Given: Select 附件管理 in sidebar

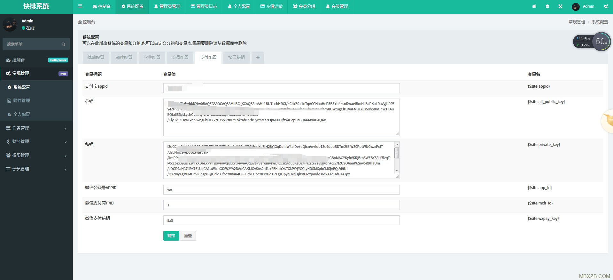Looking at the screenshot, I should tap(36, 100).
